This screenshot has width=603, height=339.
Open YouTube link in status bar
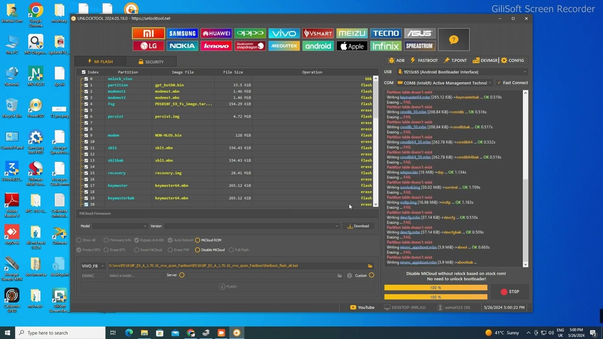click(x=362, y=307)
